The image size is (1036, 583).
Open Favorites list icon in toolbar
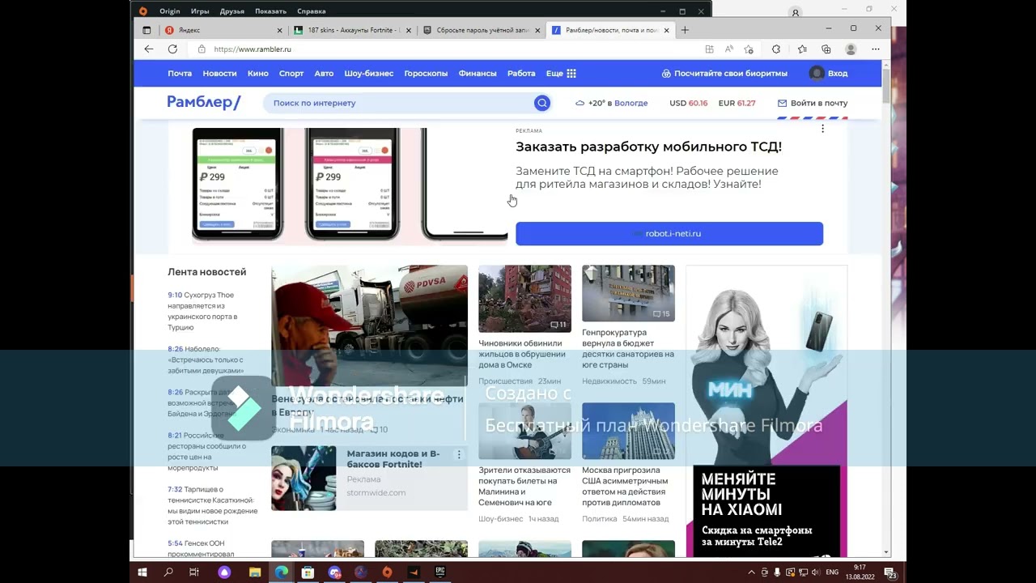coord(802,49)
